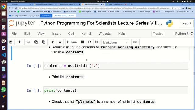Open the command palette keyboard icon
Screen dimensions: 195x110
pos(135,42)
